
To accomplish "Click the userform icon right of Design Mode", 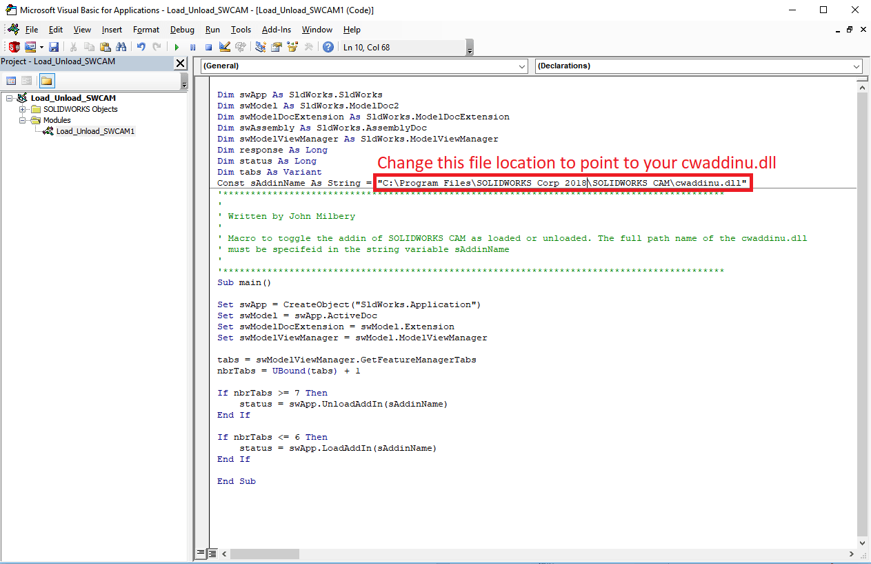I will [x=240, y=47].
